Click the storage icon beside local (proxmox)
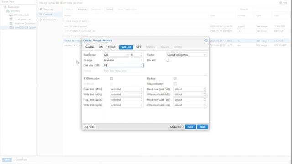Image resolution: width=292 pixels, height=164 pixels. 11,19
